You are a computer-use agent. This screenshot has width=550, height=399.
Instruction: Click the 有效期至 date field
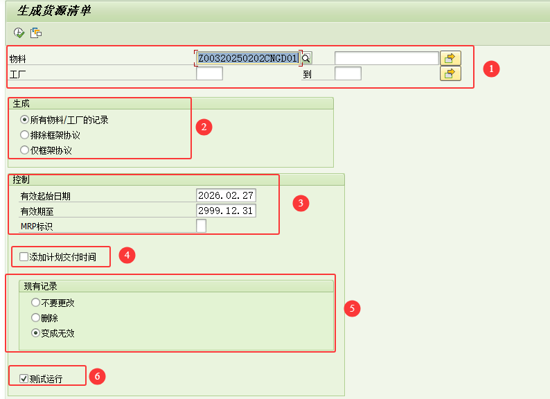click(226, 211)
